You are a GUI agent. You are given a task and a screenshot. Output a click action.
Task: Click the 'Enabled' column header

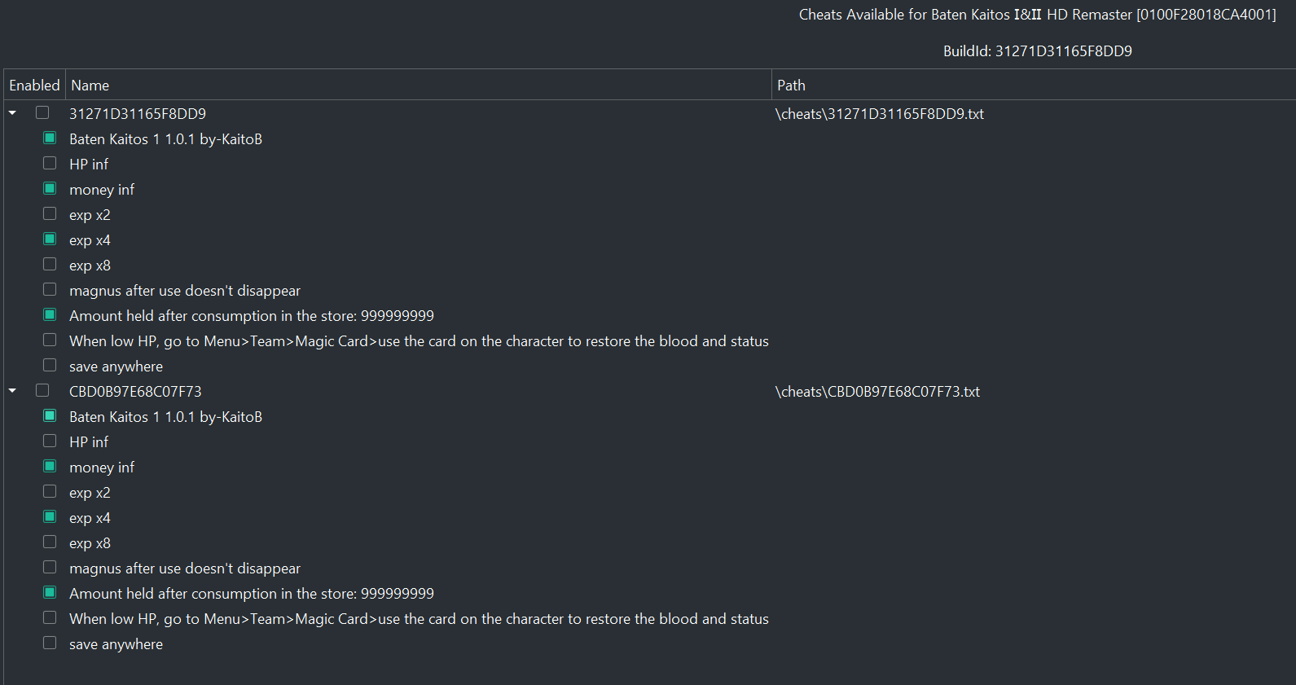[x=34, y=85]
